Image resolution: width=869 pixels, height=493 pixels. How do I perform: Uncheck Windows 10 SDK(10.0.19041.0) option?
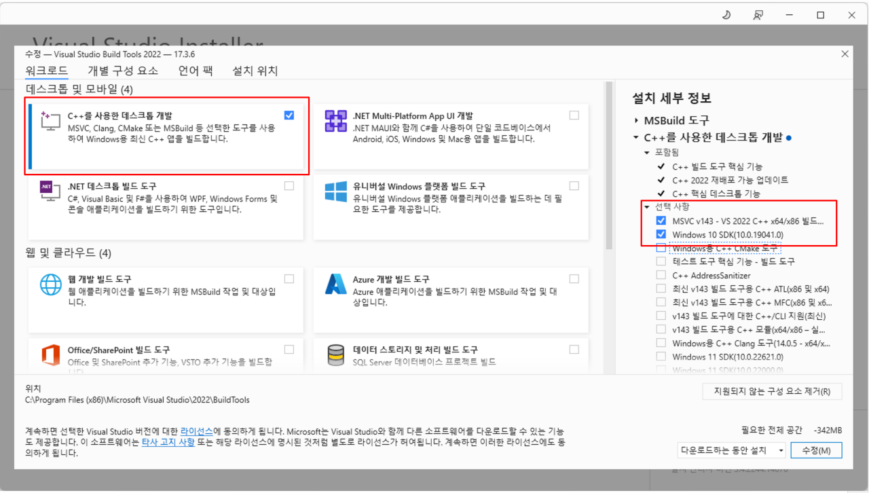coord(661,234)
